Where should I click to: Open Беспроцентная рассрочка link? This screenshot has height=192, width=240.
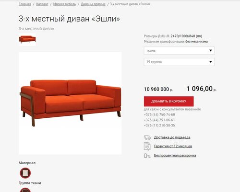(175, 156)
